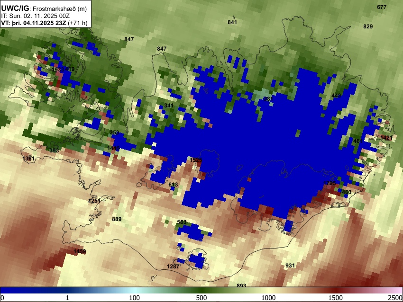Image resolution: width=403 pixels, height=302 pixels.
Task: Click the map value 613
Action: 173,185
